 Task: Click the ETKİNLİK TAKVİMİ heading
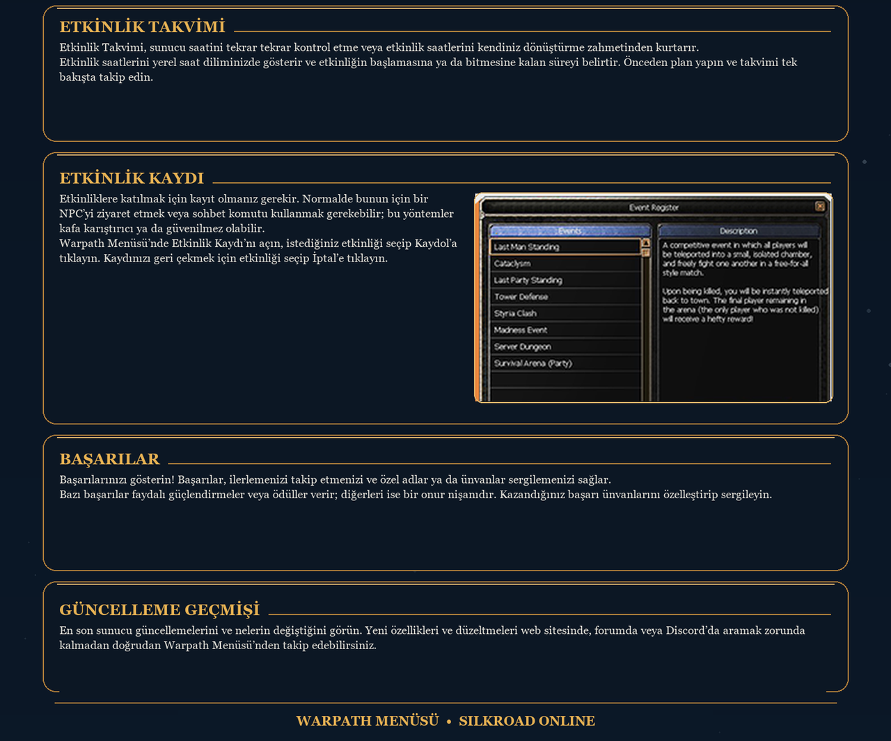pos(142,27)
